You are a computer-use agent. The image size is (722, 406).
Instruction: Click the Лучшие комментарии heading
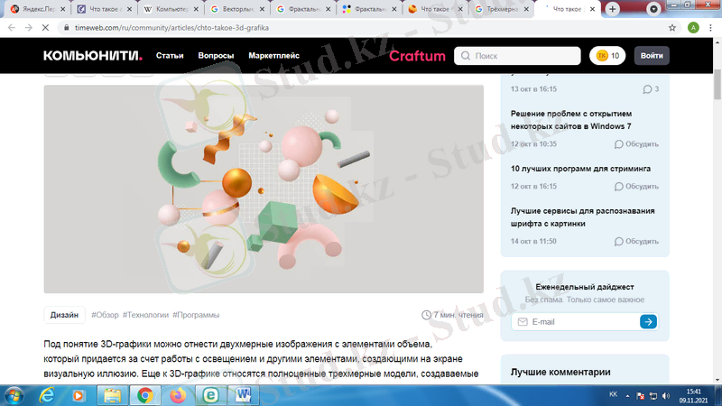[560, 372]
